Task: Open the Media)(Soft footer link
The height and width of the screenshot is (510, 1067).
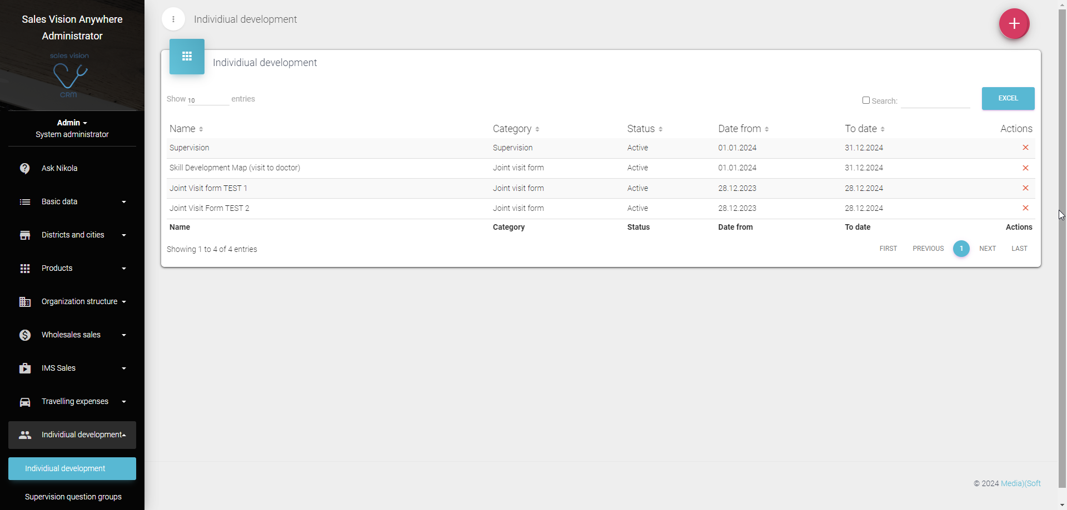Action: 1020,483
